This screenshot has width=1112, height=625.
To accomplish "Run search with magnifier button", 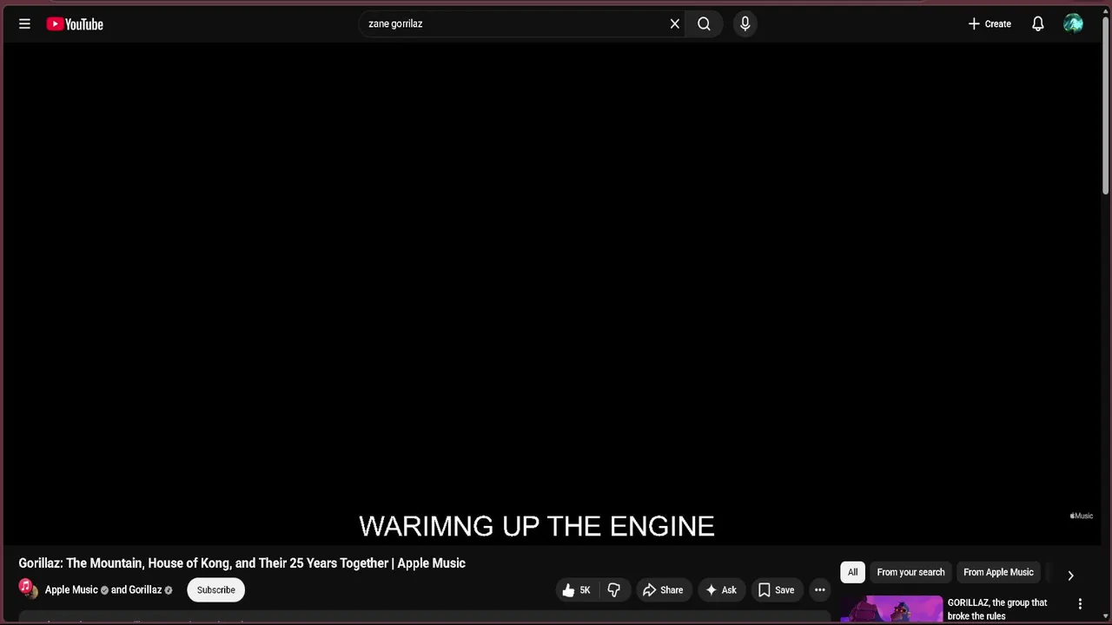I will click(x=704, y=24).
